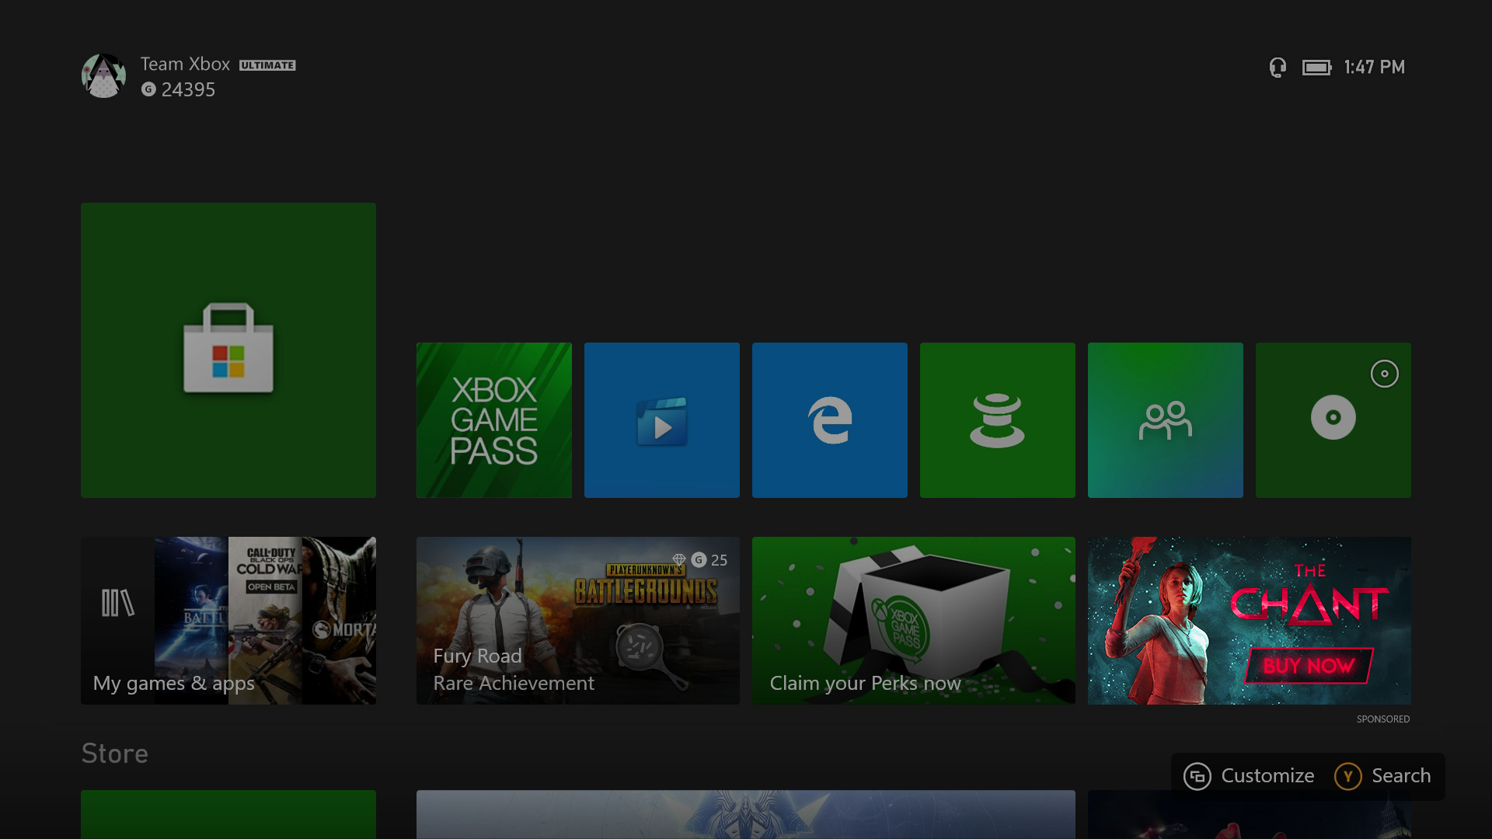Open the Movies & TV app tile

coord(661,419)
